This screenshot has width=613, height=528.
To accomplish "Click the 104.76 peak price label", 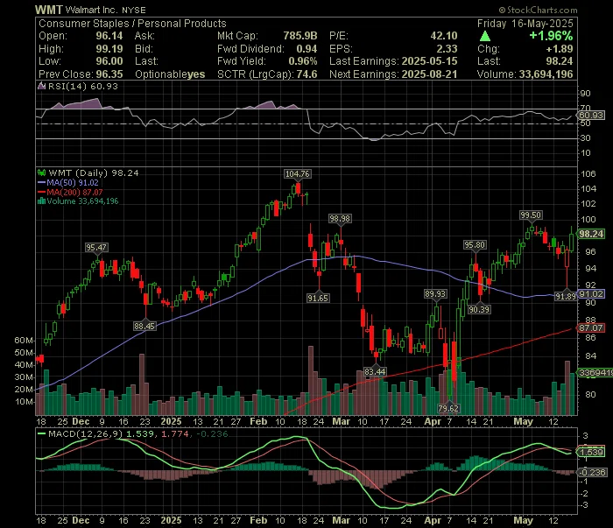I will [x=298, y=174].
